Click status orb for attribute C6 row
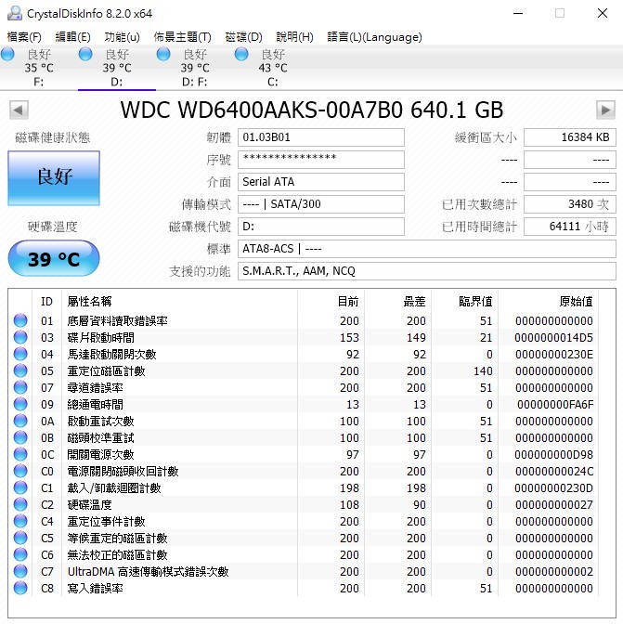Screen dimensions: 623x624 [20, 554]
